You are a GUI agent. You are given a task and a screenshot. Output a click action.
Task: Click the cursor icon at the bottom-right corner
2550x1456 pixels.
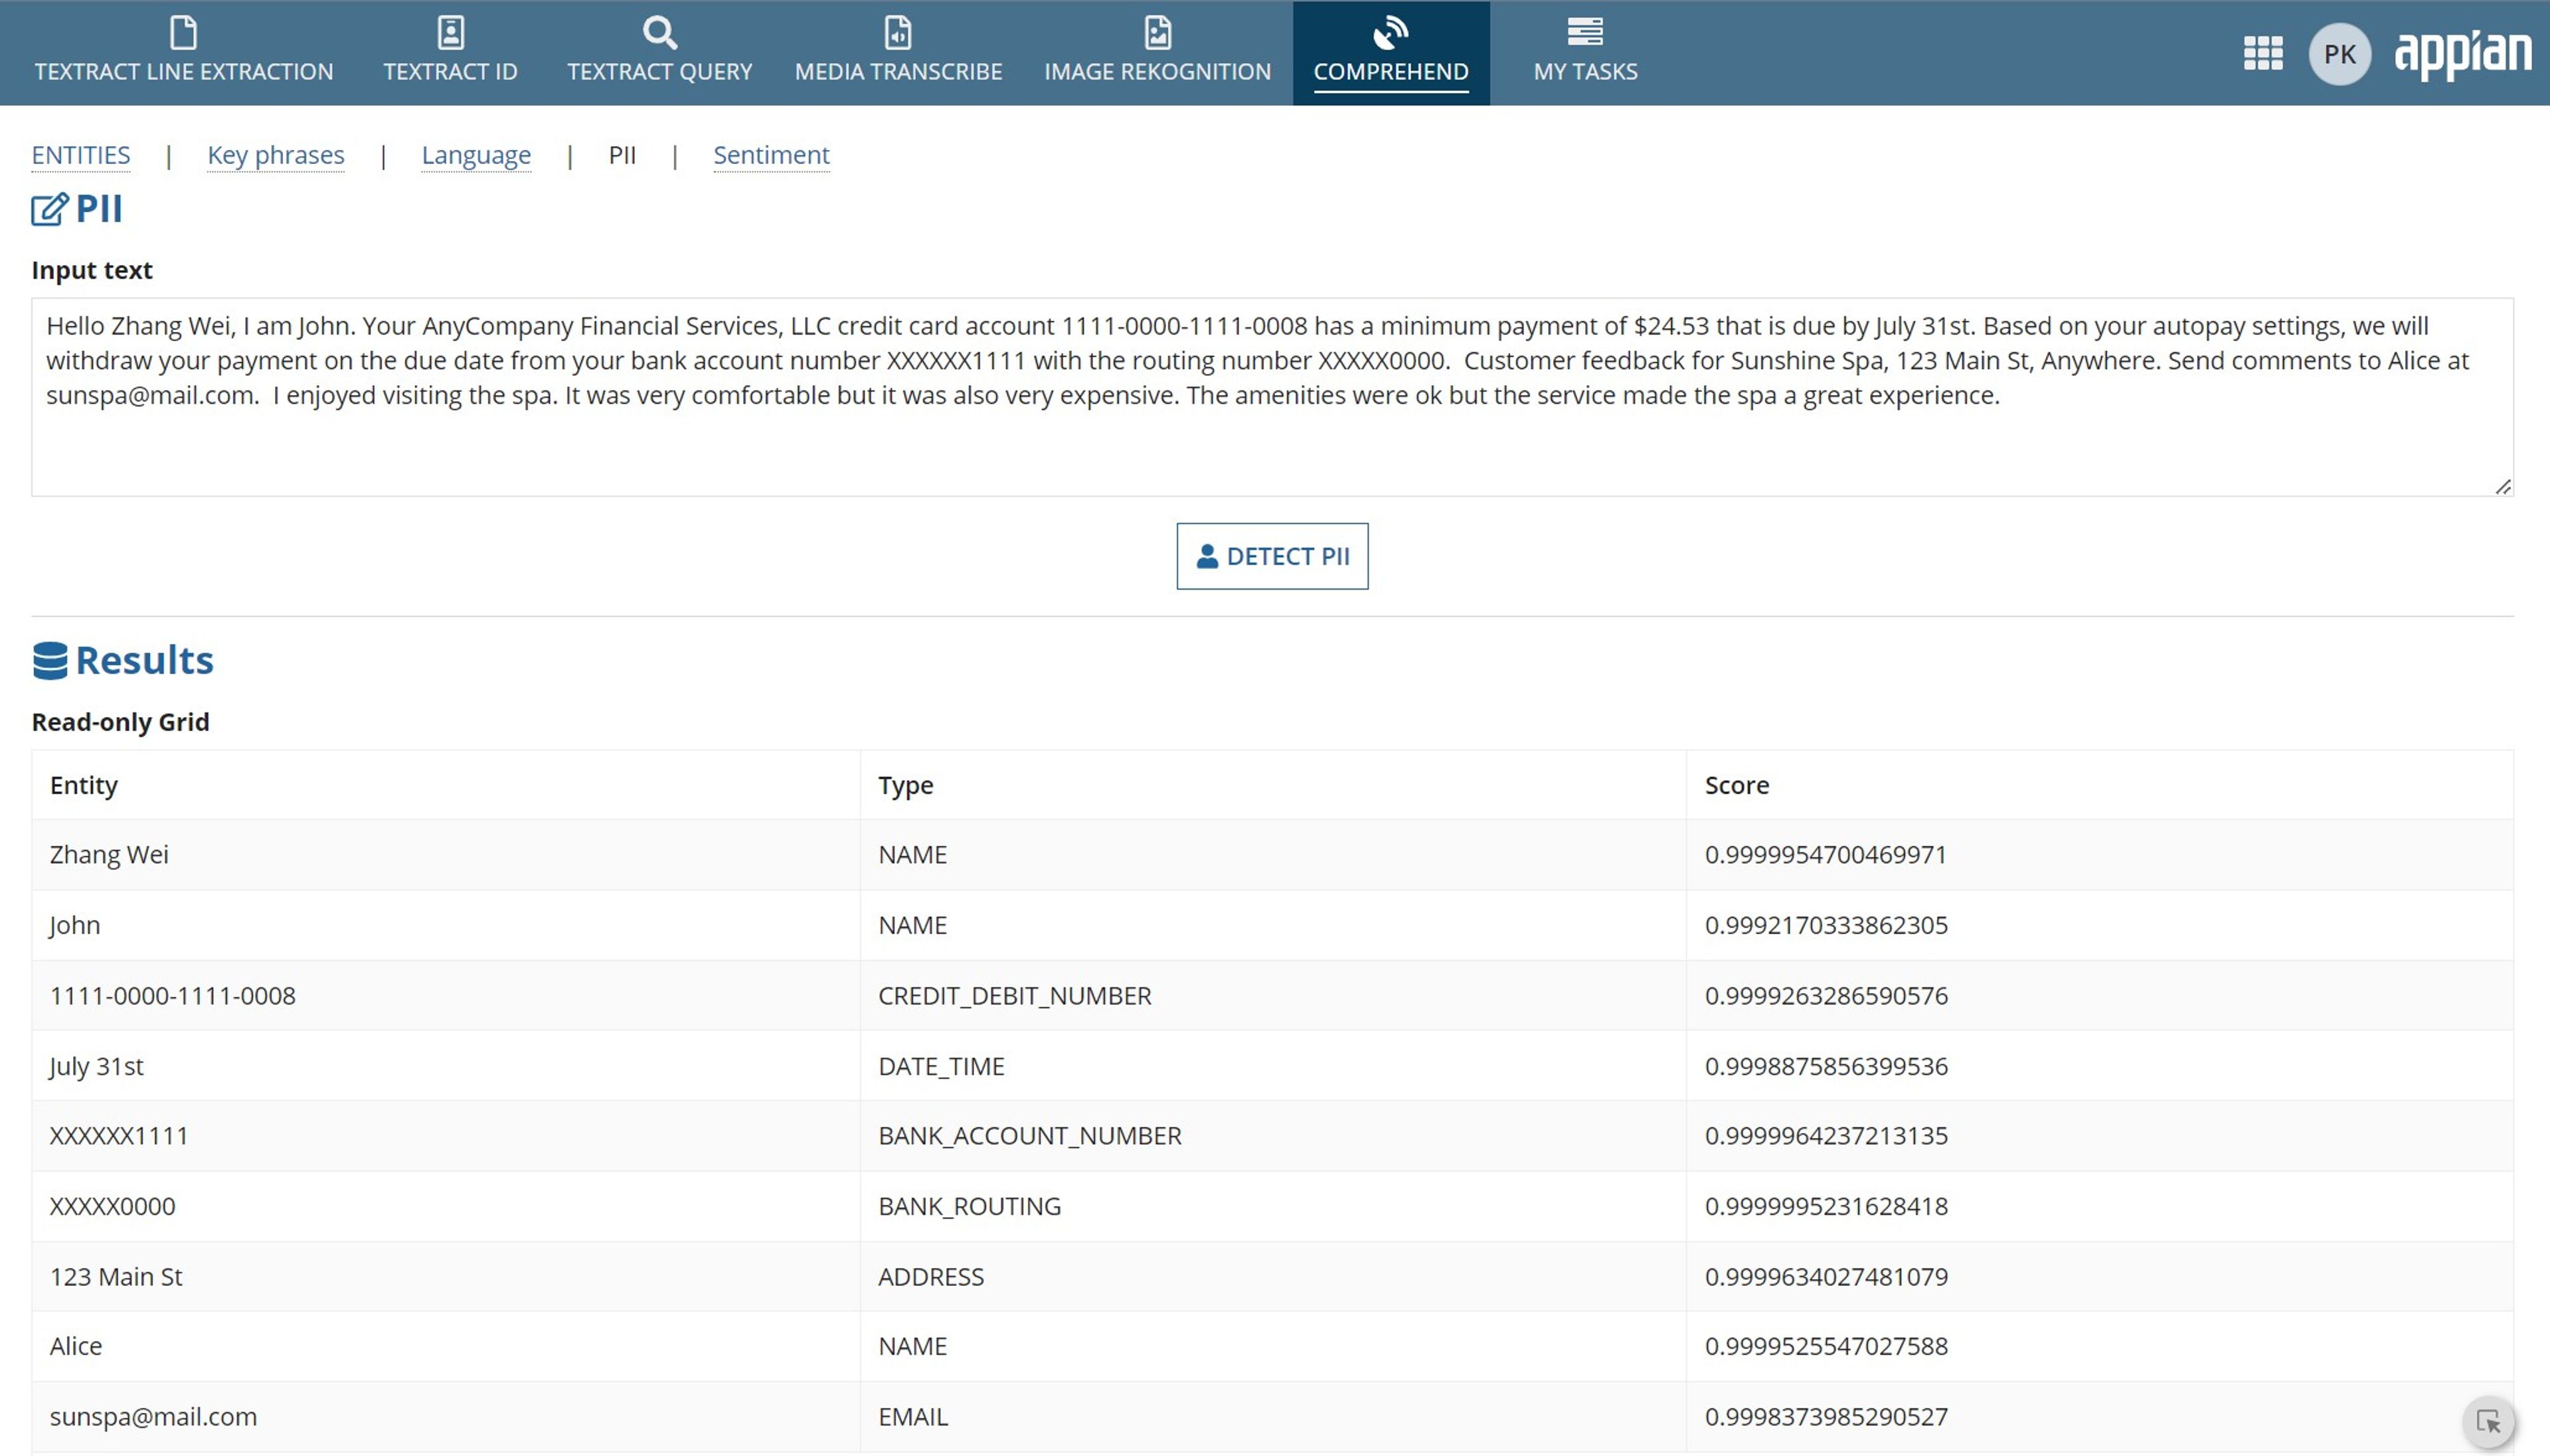click(x=2488, y=1421)
